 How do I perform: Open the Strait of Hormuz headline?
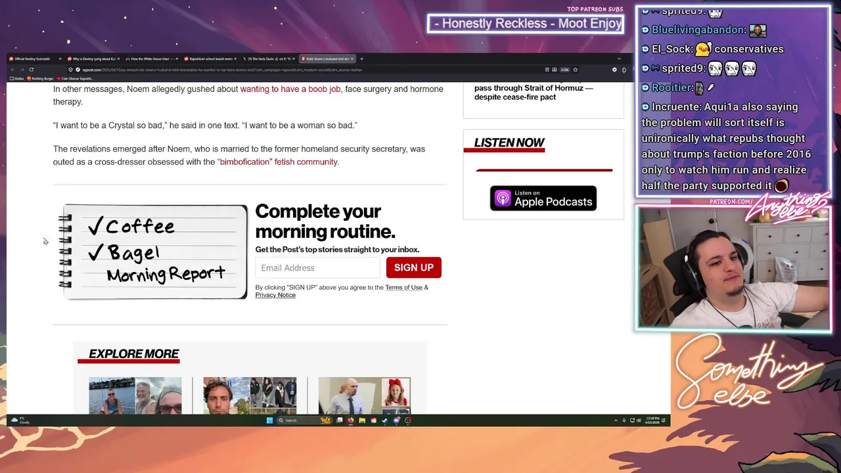tap(534, 92)
